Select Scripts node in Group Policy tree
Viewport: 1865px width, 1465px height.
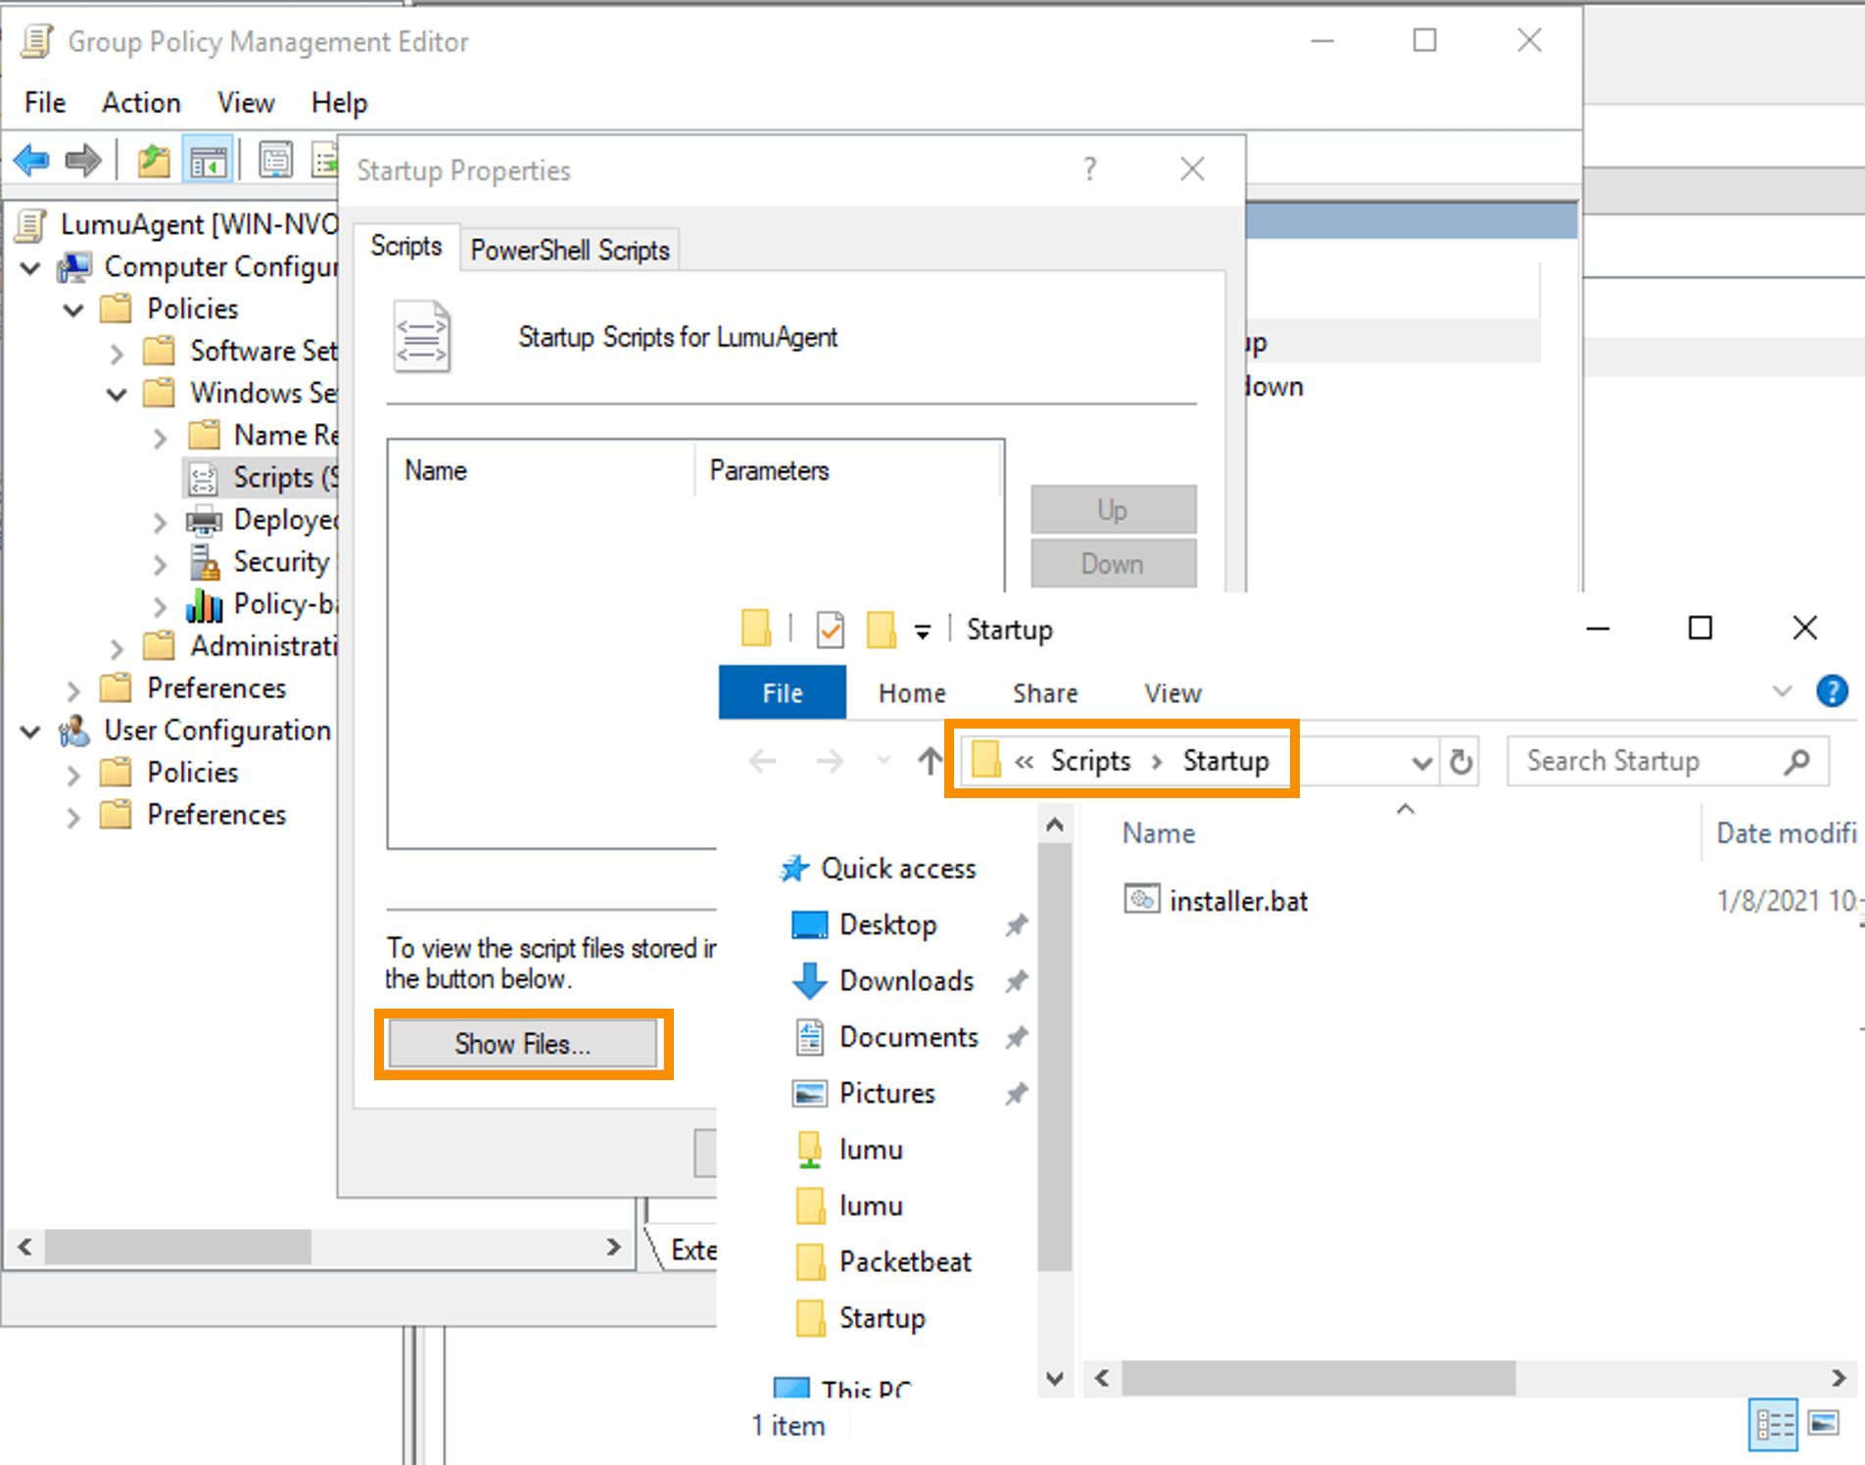(262, 478)
